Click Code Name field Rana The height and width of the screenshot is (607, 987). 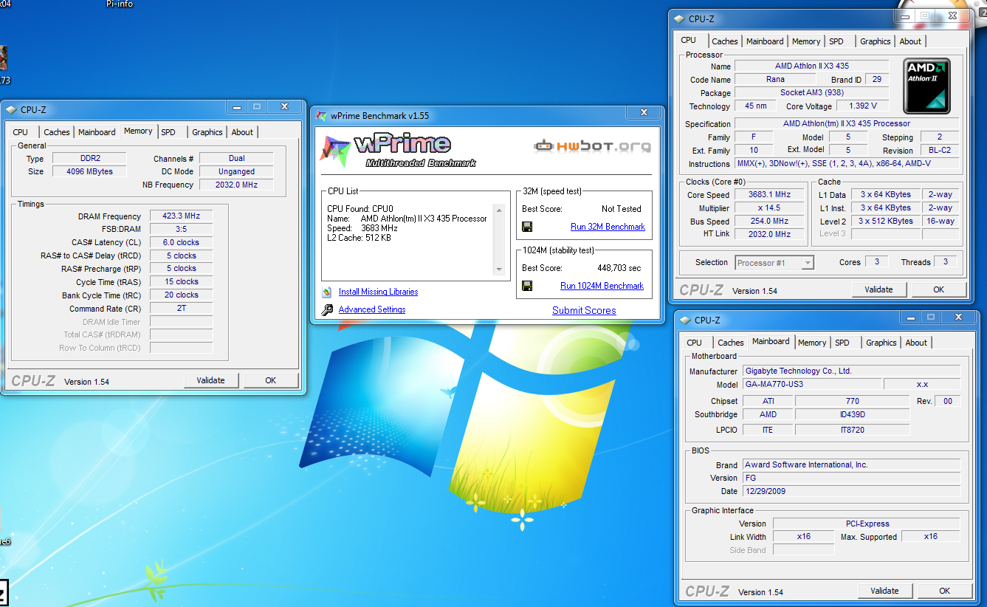pyautogui.click(x=775, y=79)
